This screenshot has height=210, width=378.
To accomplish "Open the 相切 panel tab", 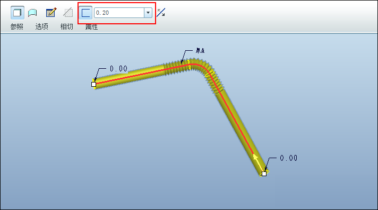I will click(66, 26).
